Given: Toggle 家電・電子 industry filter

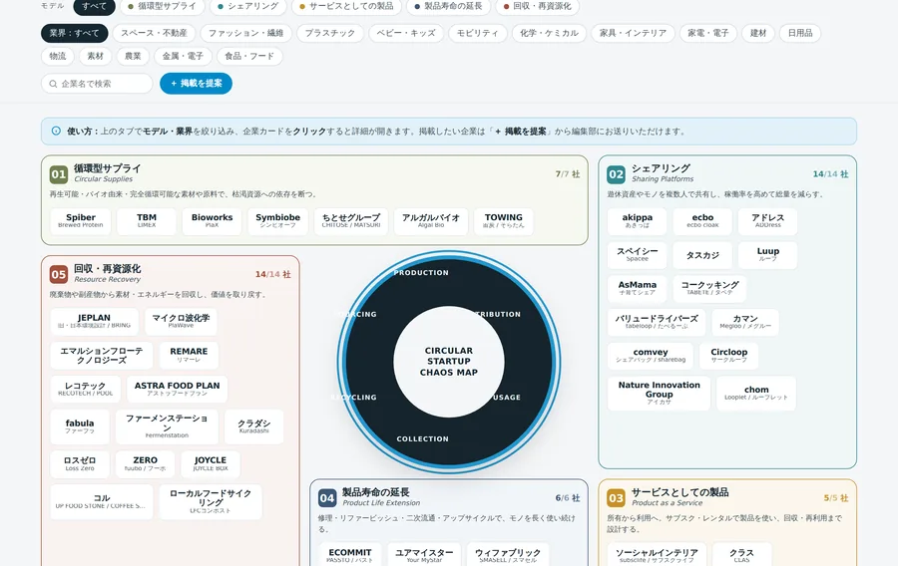Looking at the screenshot, I should (x=708, y=33).
